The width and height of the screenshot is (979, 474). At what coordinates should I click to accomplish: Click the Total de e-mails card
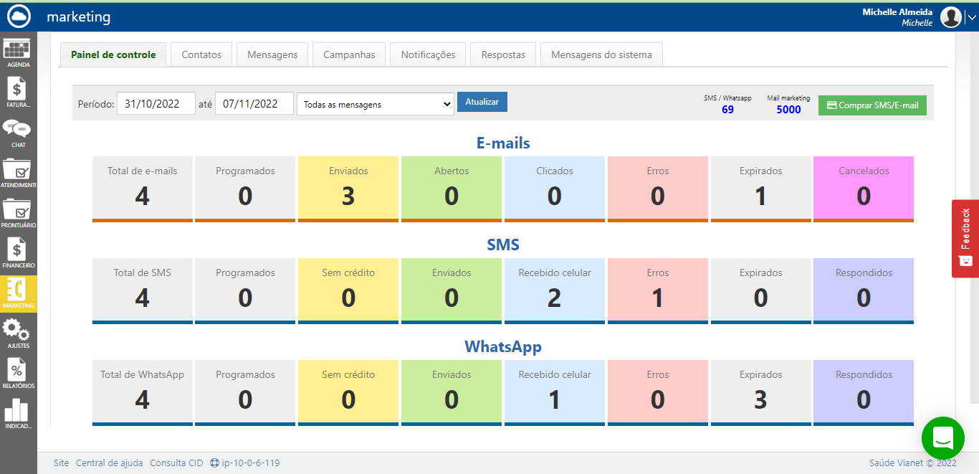(x=143, y=189)
